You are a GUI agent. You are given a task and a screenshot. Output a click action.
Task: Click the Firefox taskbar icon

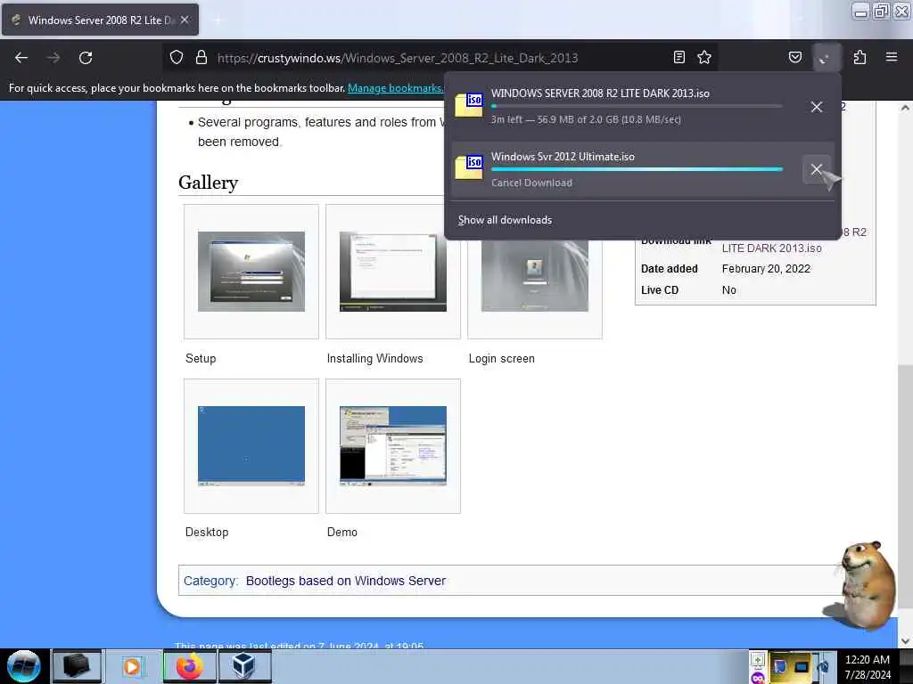(x=189, y=666)
